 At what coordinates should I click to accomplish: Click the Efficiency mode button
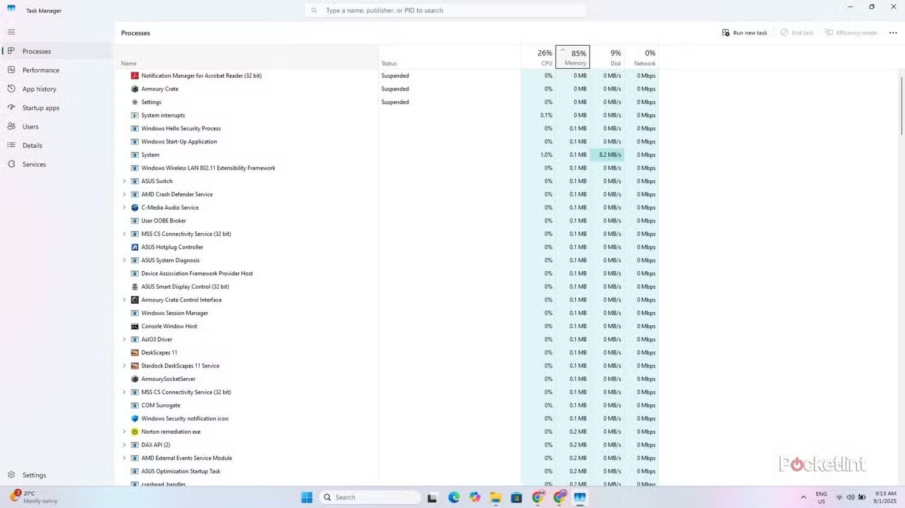tap(851, 33)
